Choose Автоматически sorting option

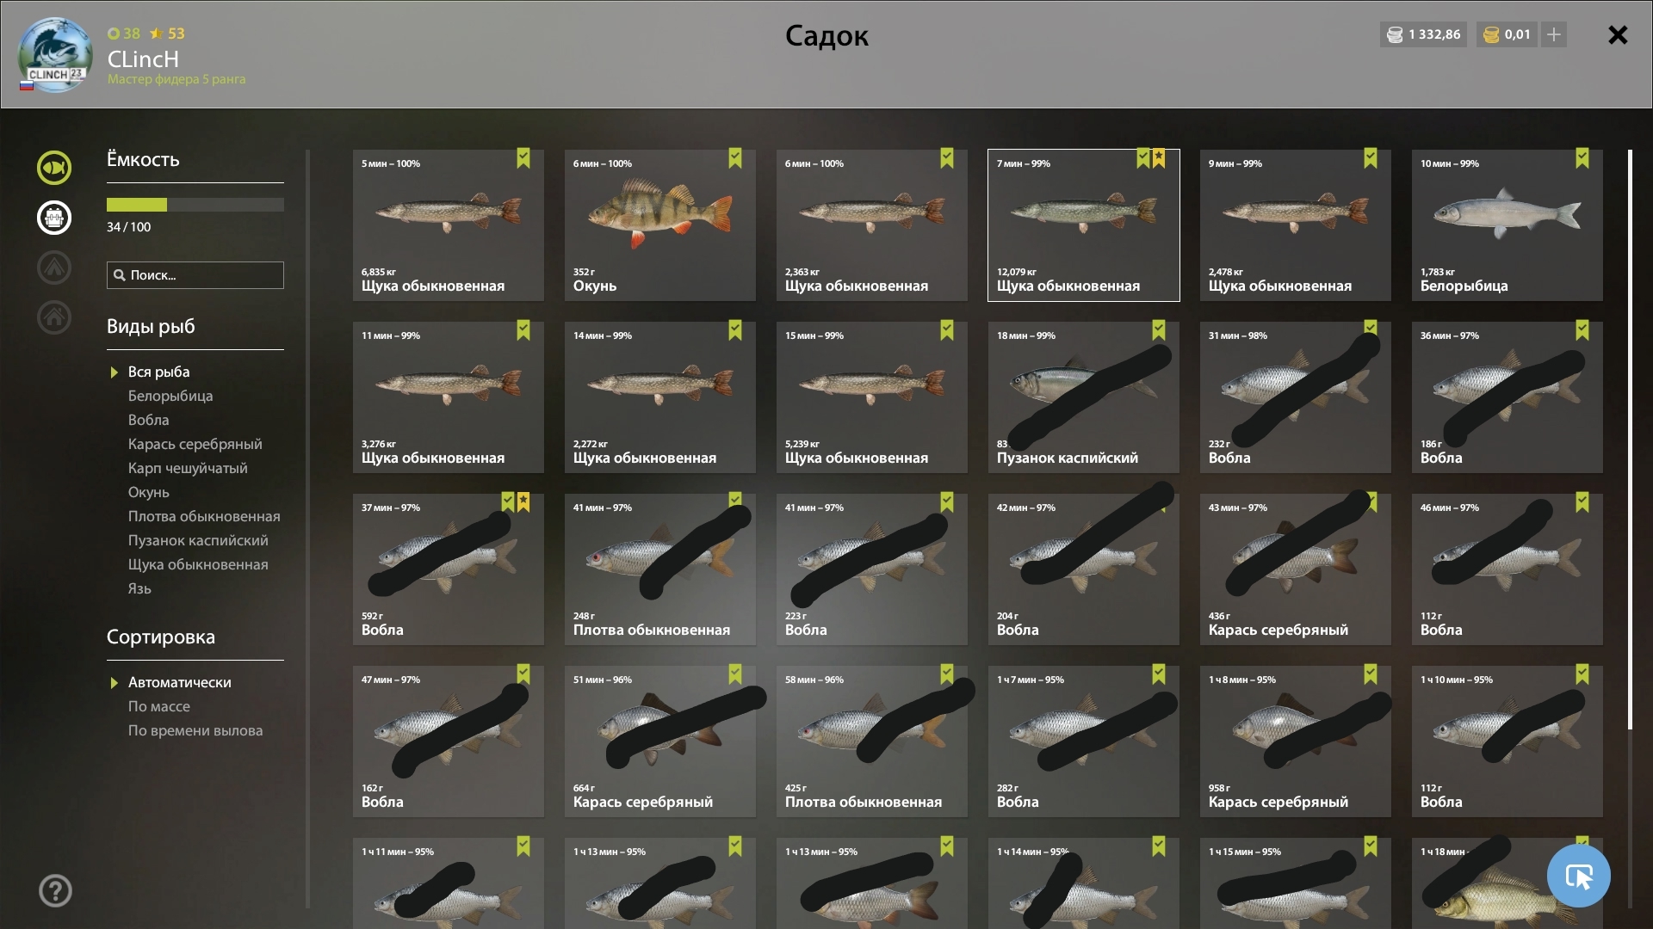[180, 682]
